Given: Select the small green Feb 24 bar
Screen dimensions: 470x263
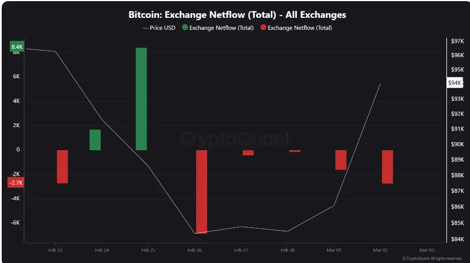Looking at the screenshot, I should tap(95, 140).
